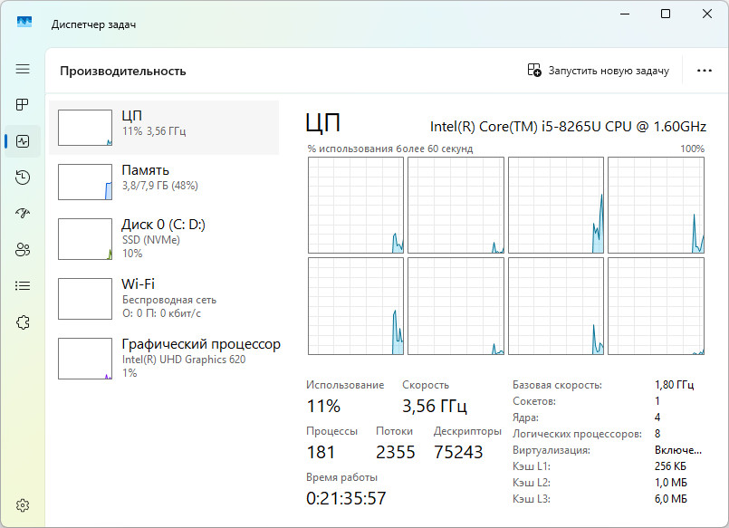Open Services puzzle-piece icon

(x=23, y=322)
